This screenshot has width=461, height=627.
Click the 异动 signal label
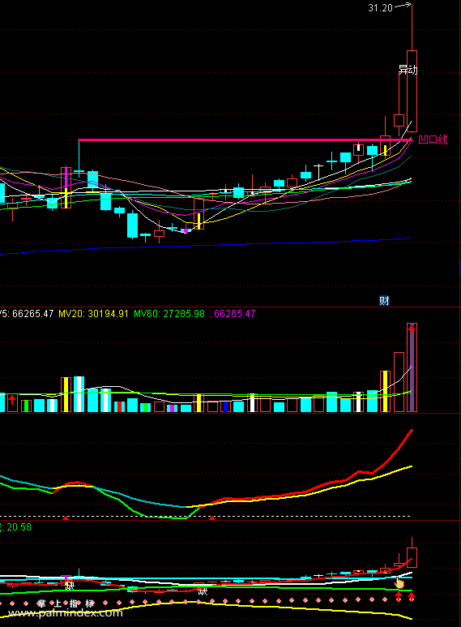click(408, 70)
